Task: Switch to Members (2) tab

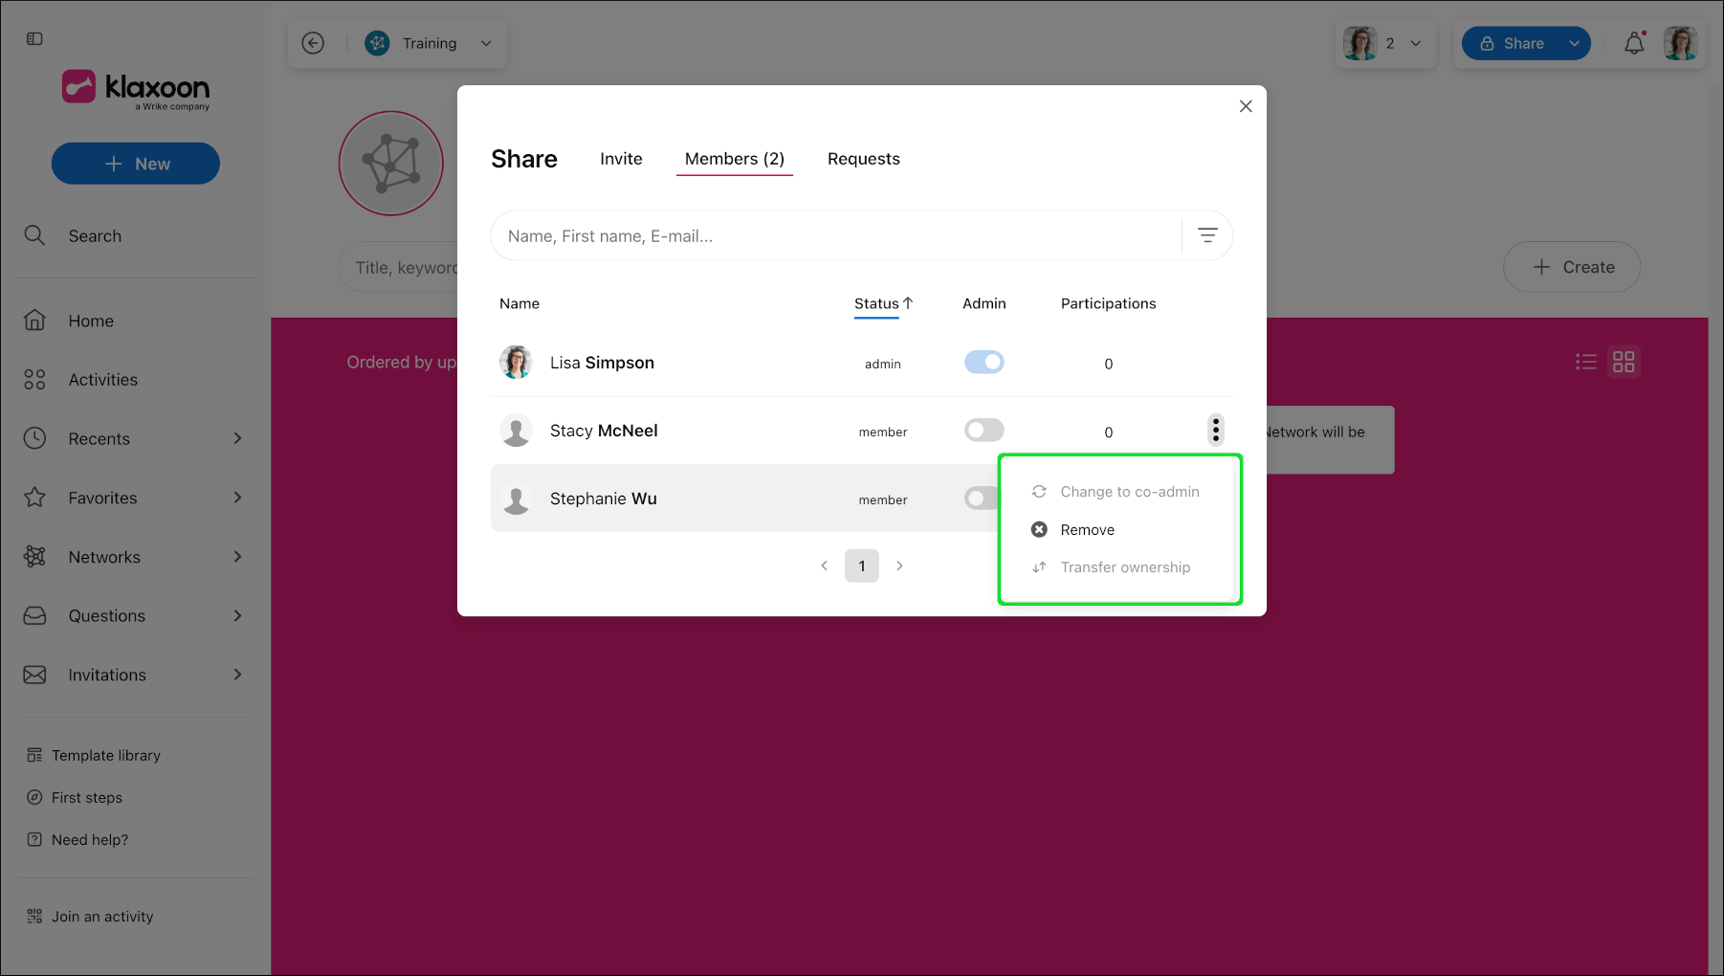Action: (x=735, y=159)
